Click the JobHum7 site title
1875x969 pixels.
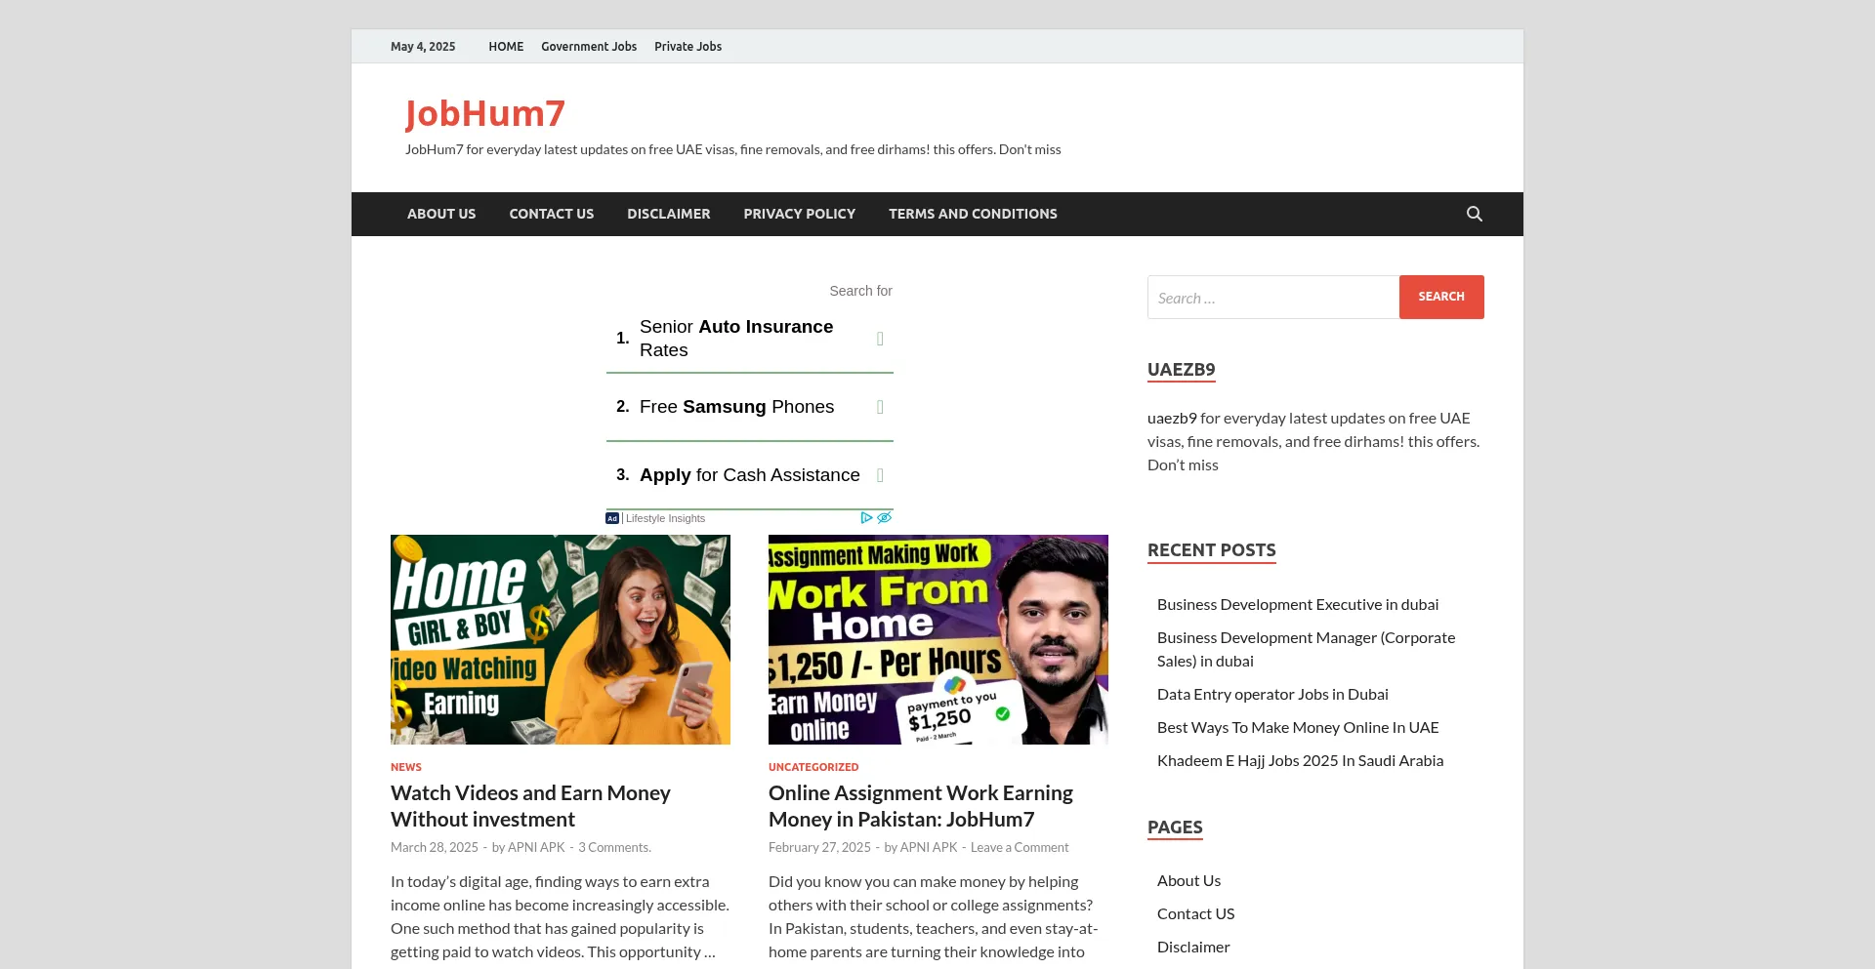[x=485, y=113]
